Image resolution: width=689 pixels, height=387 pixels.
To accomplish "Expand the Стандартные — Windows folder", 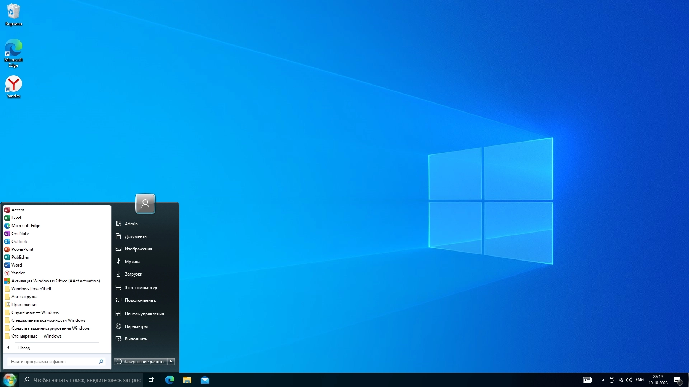I will [36, 336].
